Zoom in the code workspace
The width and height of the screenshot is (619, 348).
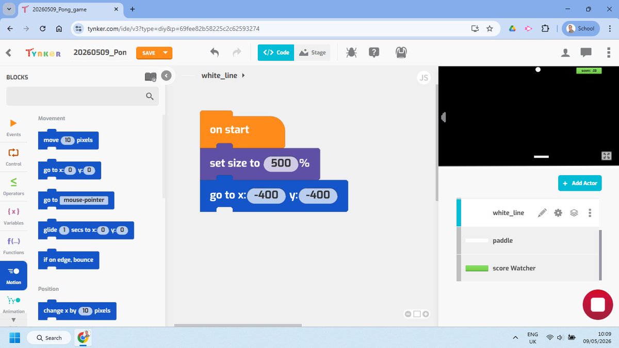click(x=426, y=314)
